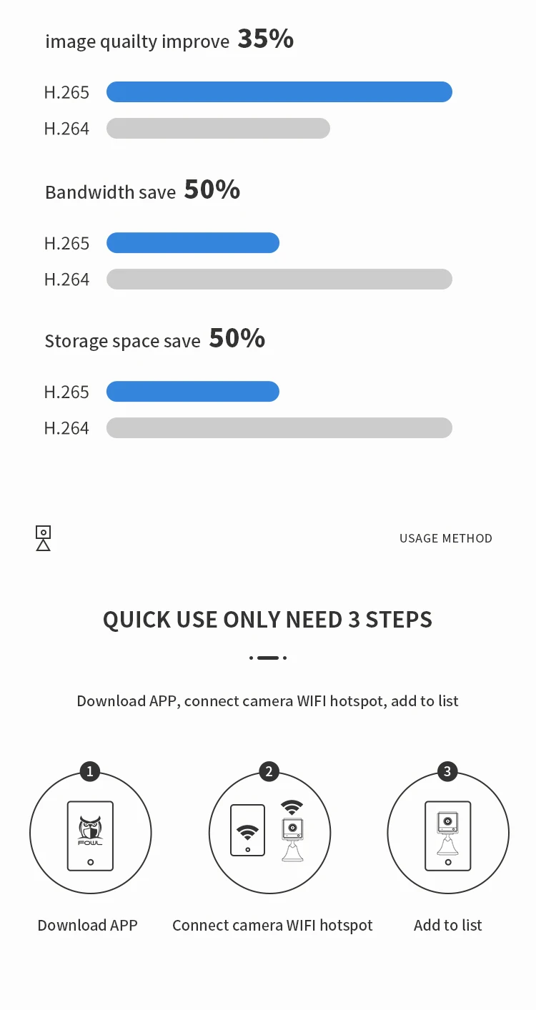Click the FOWL owl logo phone icon

(90, 836)
